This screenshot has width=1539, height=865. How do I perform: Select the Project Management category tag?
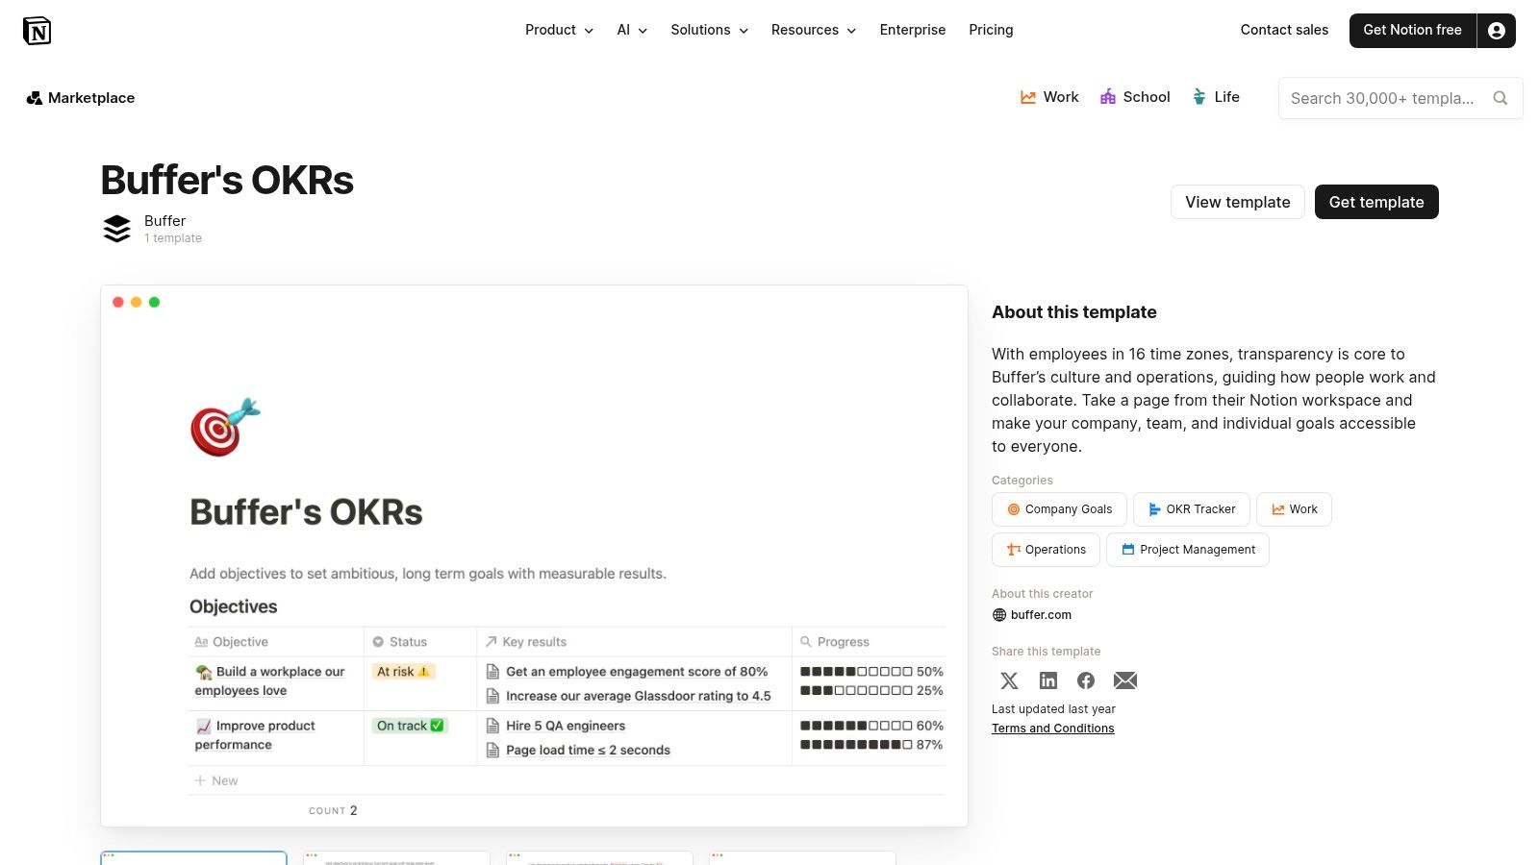(x=1188, y=550)
